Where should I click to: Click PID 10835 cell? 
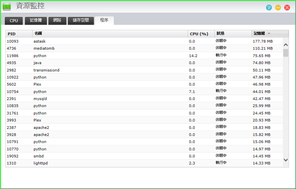[13, 106]
